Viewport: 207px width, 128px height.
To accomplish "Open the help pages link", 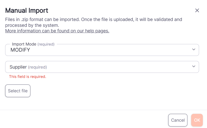I will pos(57,31).
